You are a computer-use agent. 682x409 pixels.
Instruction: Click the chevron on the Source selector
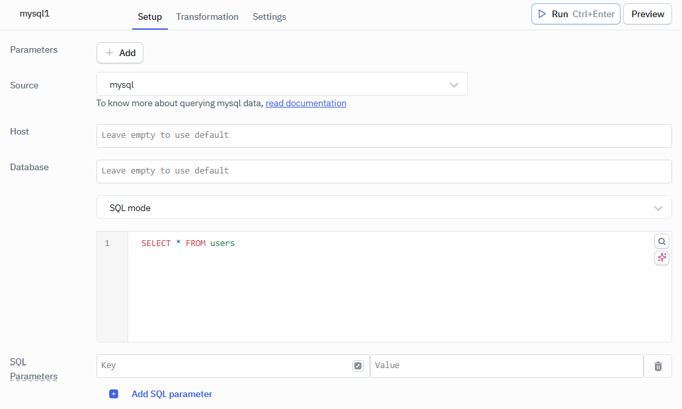click(454, 84)
